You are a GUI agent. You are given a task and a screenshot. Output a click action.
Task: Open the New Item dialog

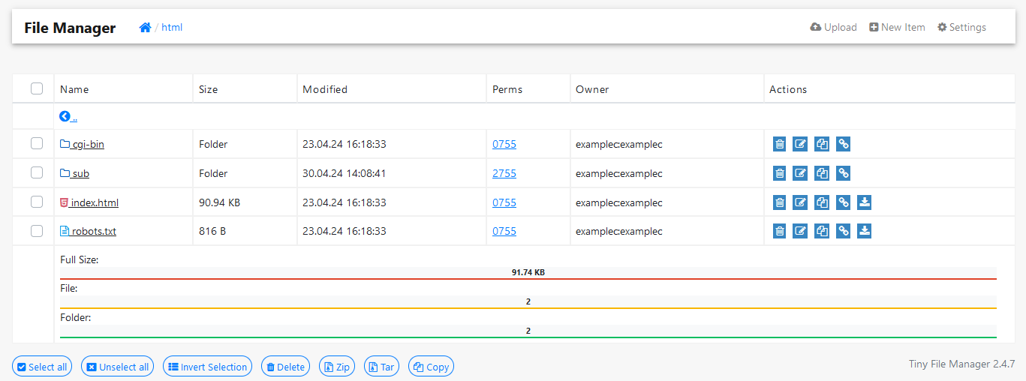(x=897, y=28)
